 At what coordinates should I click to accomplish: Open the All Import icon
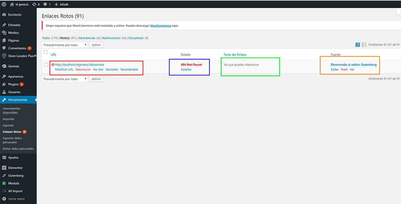[4, 191]
